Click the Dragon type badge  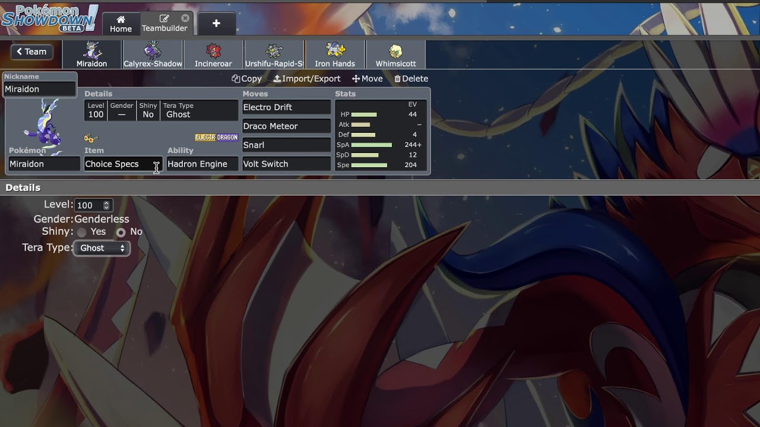(227, 138)
